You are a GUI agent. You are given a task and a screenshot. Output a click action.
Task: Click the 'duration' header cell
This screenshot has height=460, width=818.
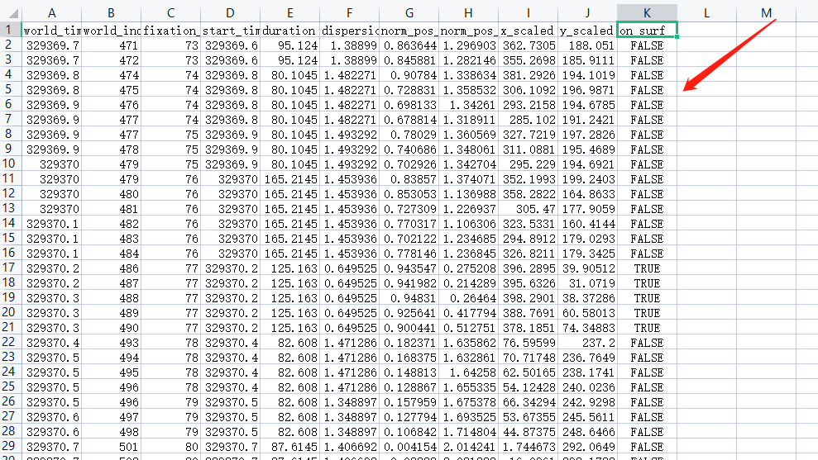[289, 31]
